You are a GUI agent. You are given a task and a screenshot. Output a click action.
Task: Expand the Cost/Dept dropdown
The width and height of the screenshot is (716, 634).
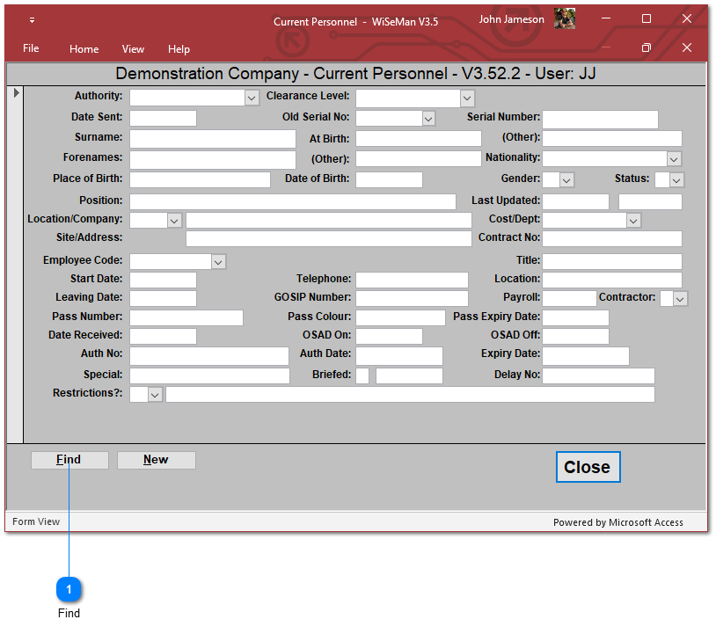click(x=633, y=220)
